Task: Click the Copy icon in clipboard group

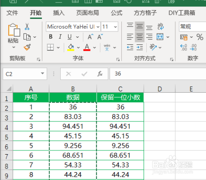Action: tap(27, 37)
